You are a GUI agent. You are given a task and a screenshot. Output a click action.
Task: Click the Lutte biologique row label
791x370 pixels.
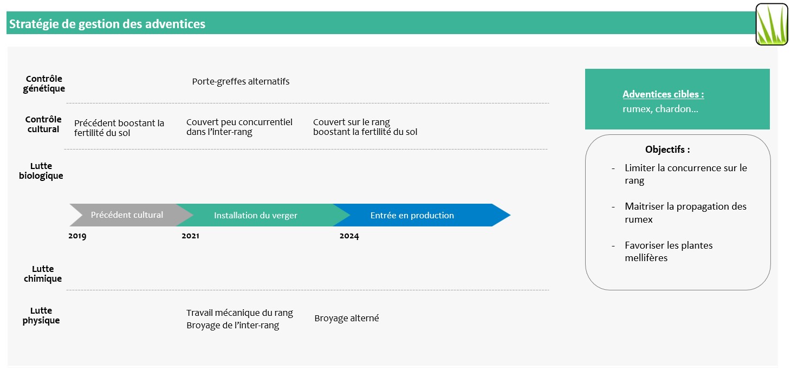(41, 171)
